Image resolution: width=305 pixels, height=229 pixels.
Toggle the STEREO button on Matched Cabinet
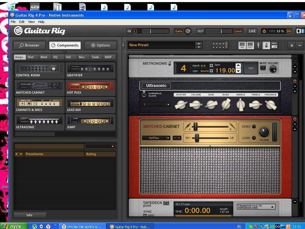tap(254, 126)
